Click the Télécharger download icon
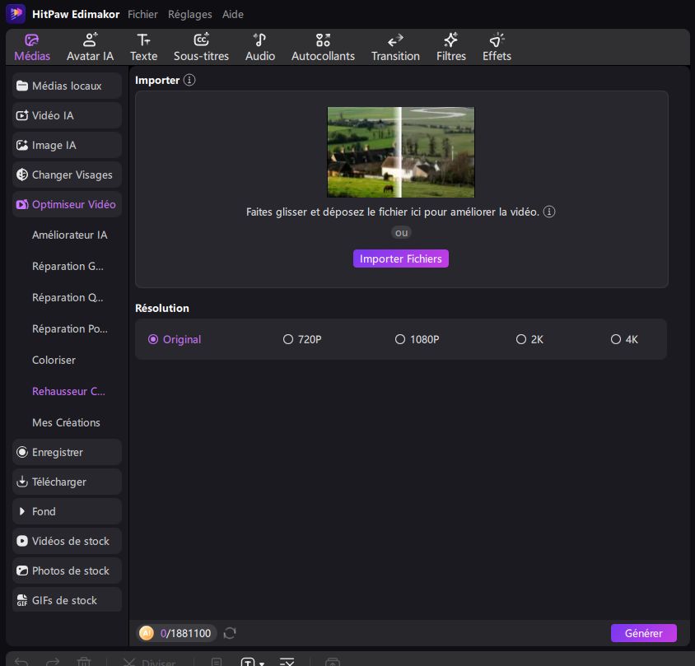The image size is (695, 666). pyautogui.click(x=22, y=482)
